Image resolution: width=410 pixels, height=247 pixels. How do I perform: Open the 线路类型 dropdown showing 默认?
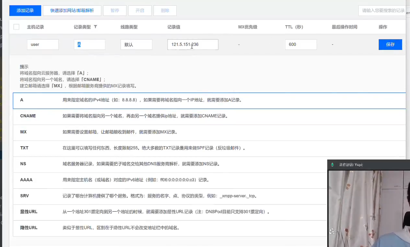(x=136, y=45)
